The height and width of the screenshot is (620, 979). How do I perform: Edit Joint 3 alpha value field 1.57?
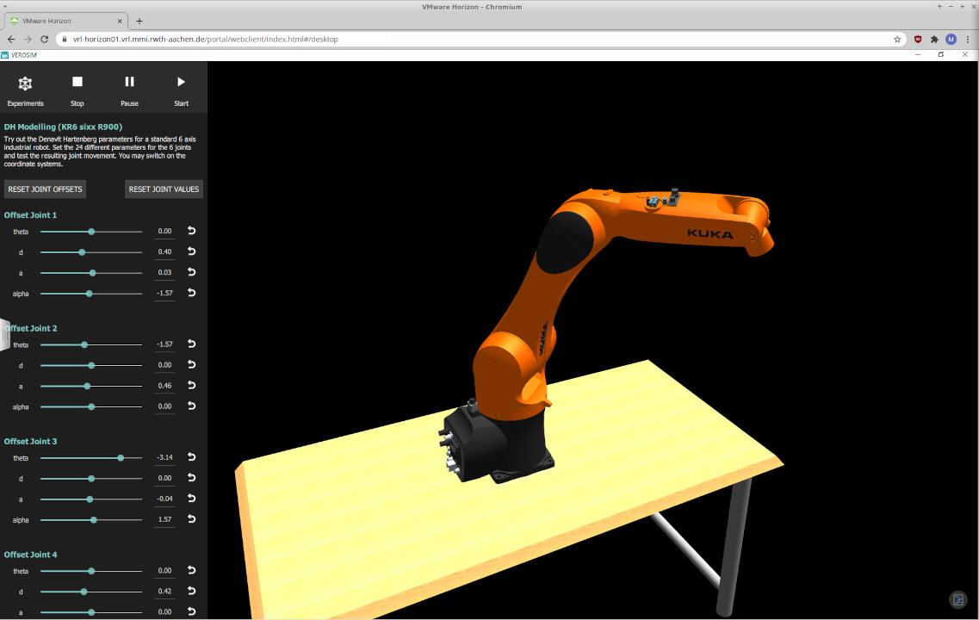point(164,519)
